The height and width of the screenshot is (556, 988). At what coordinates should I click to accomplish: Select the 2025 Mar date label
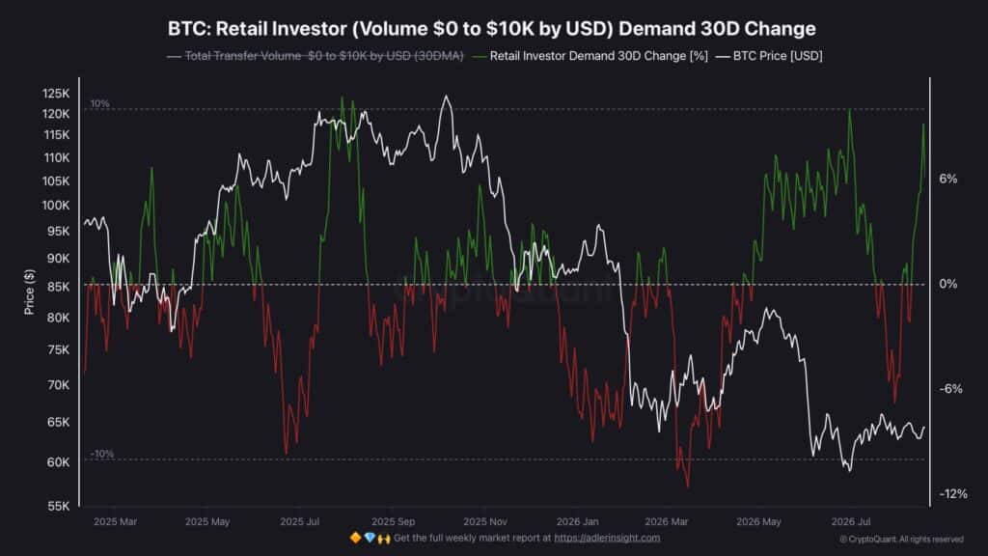[116, 522]
